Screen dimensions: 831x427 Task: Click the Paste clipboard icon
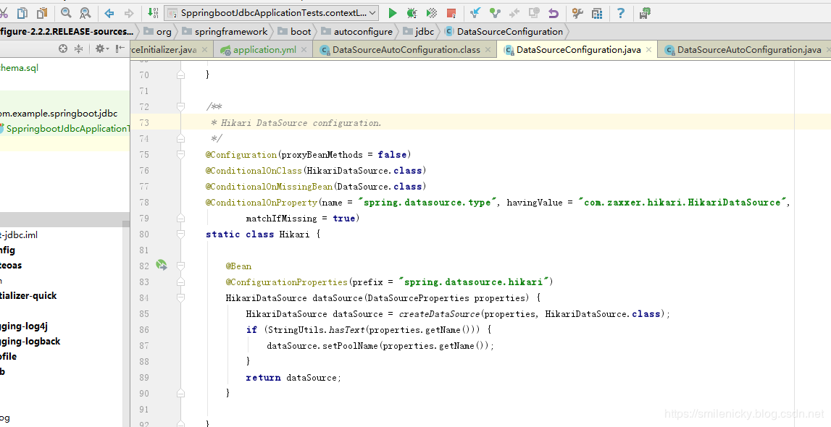click(x=42, y=13)
